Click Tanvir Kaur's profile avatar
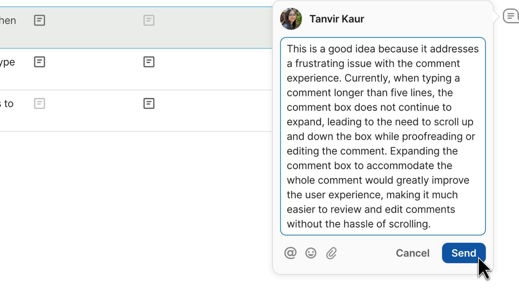Viewport: 519px width, 292px height. [x=291, y=19]
